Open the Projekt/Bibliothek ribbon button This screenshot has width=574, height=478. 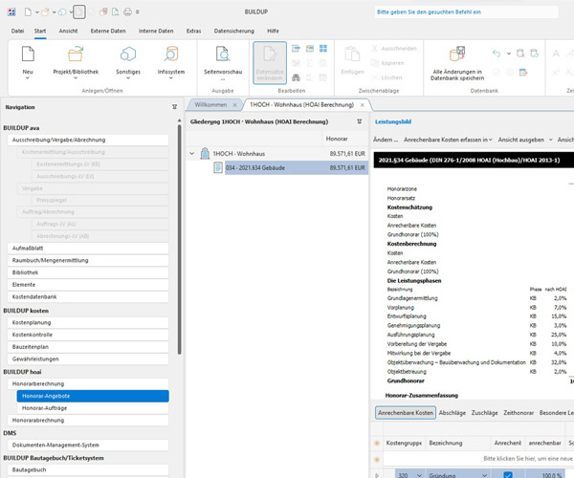[x=76, y=62]
